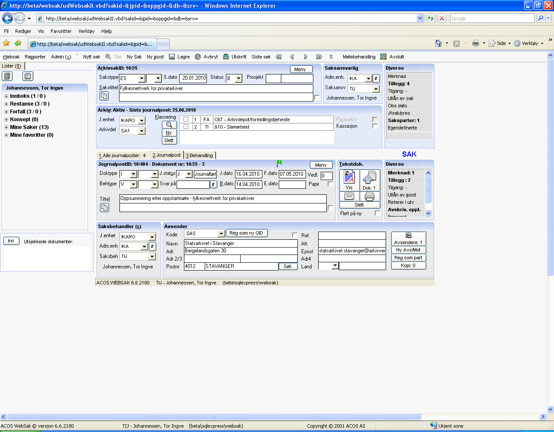This screenshot has height=432, width=554.
Task: Click the Lagre (save) toolbar icon
Action: (x=172, y=57)
